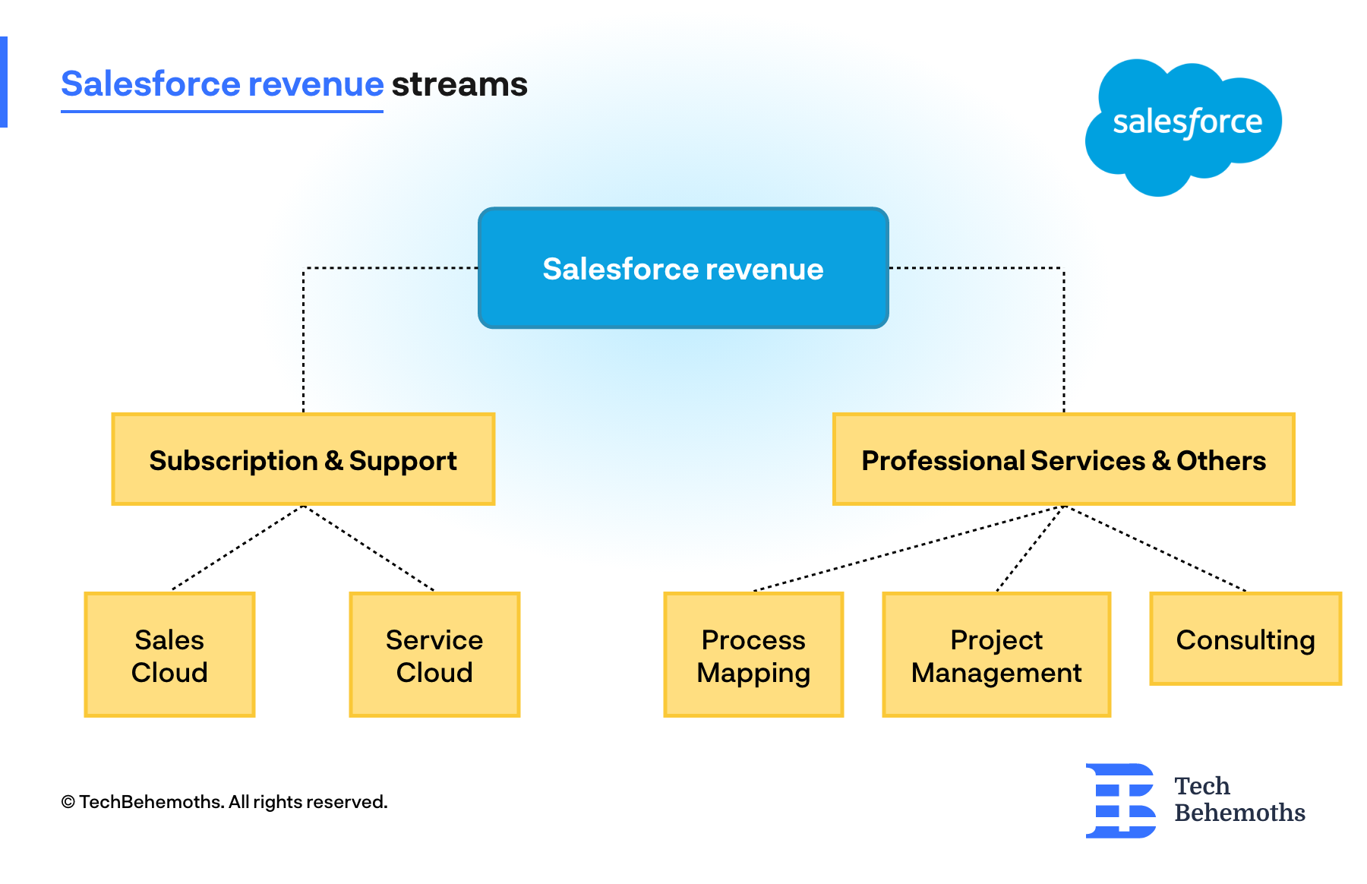Click the Subscription & Support box
The height and width of the screenshot is (884, 1367).
(x=303, y=459)
